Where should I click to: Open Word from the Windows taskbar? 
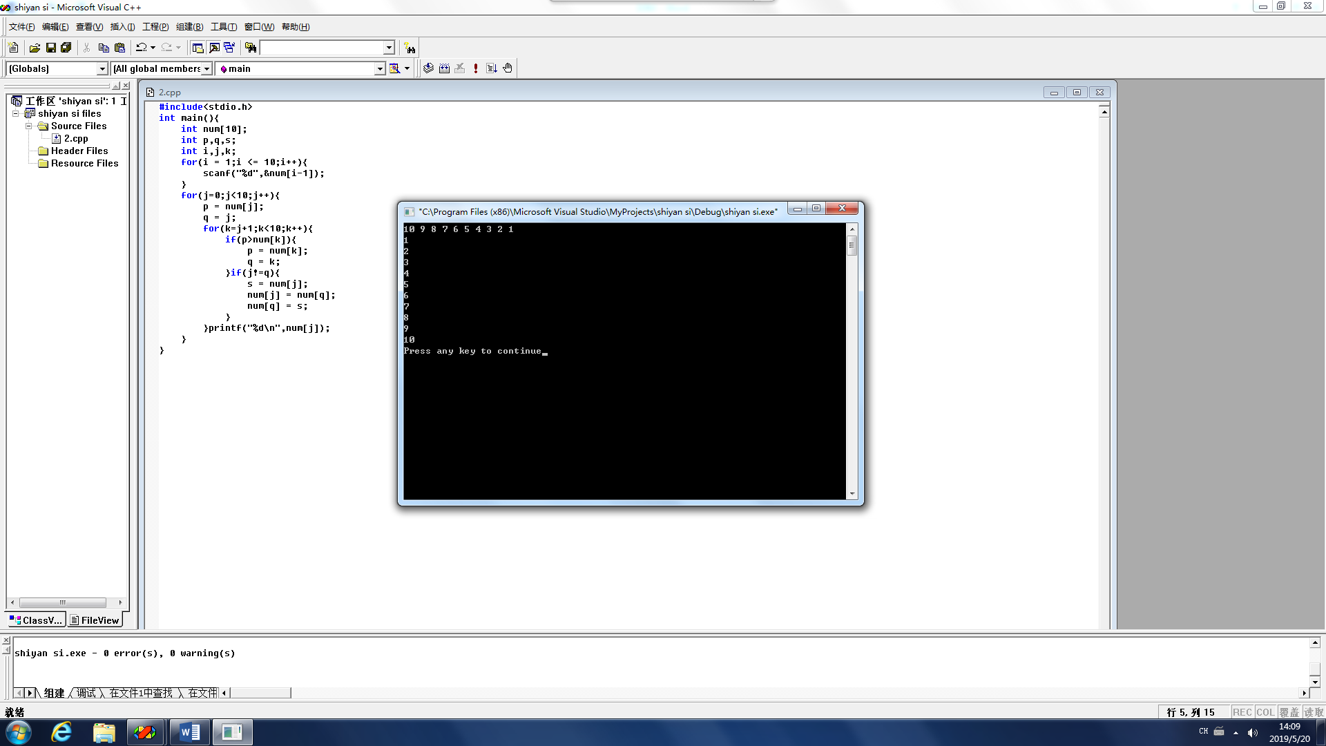(189, 732)
